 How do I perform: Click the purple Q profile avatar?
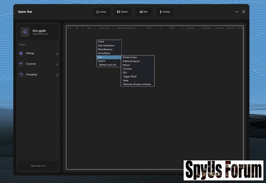[25, 32]
